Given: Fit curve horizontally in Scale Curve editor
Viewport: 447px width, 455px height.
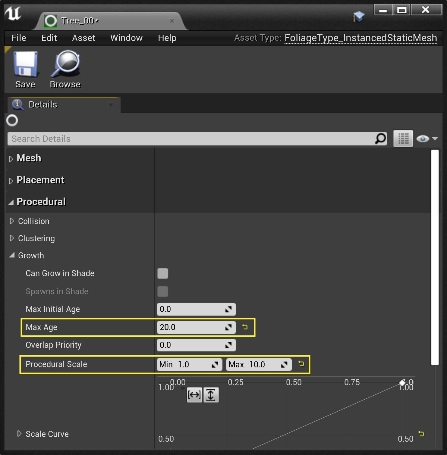Looking at the screenshot, I should 194,395.
